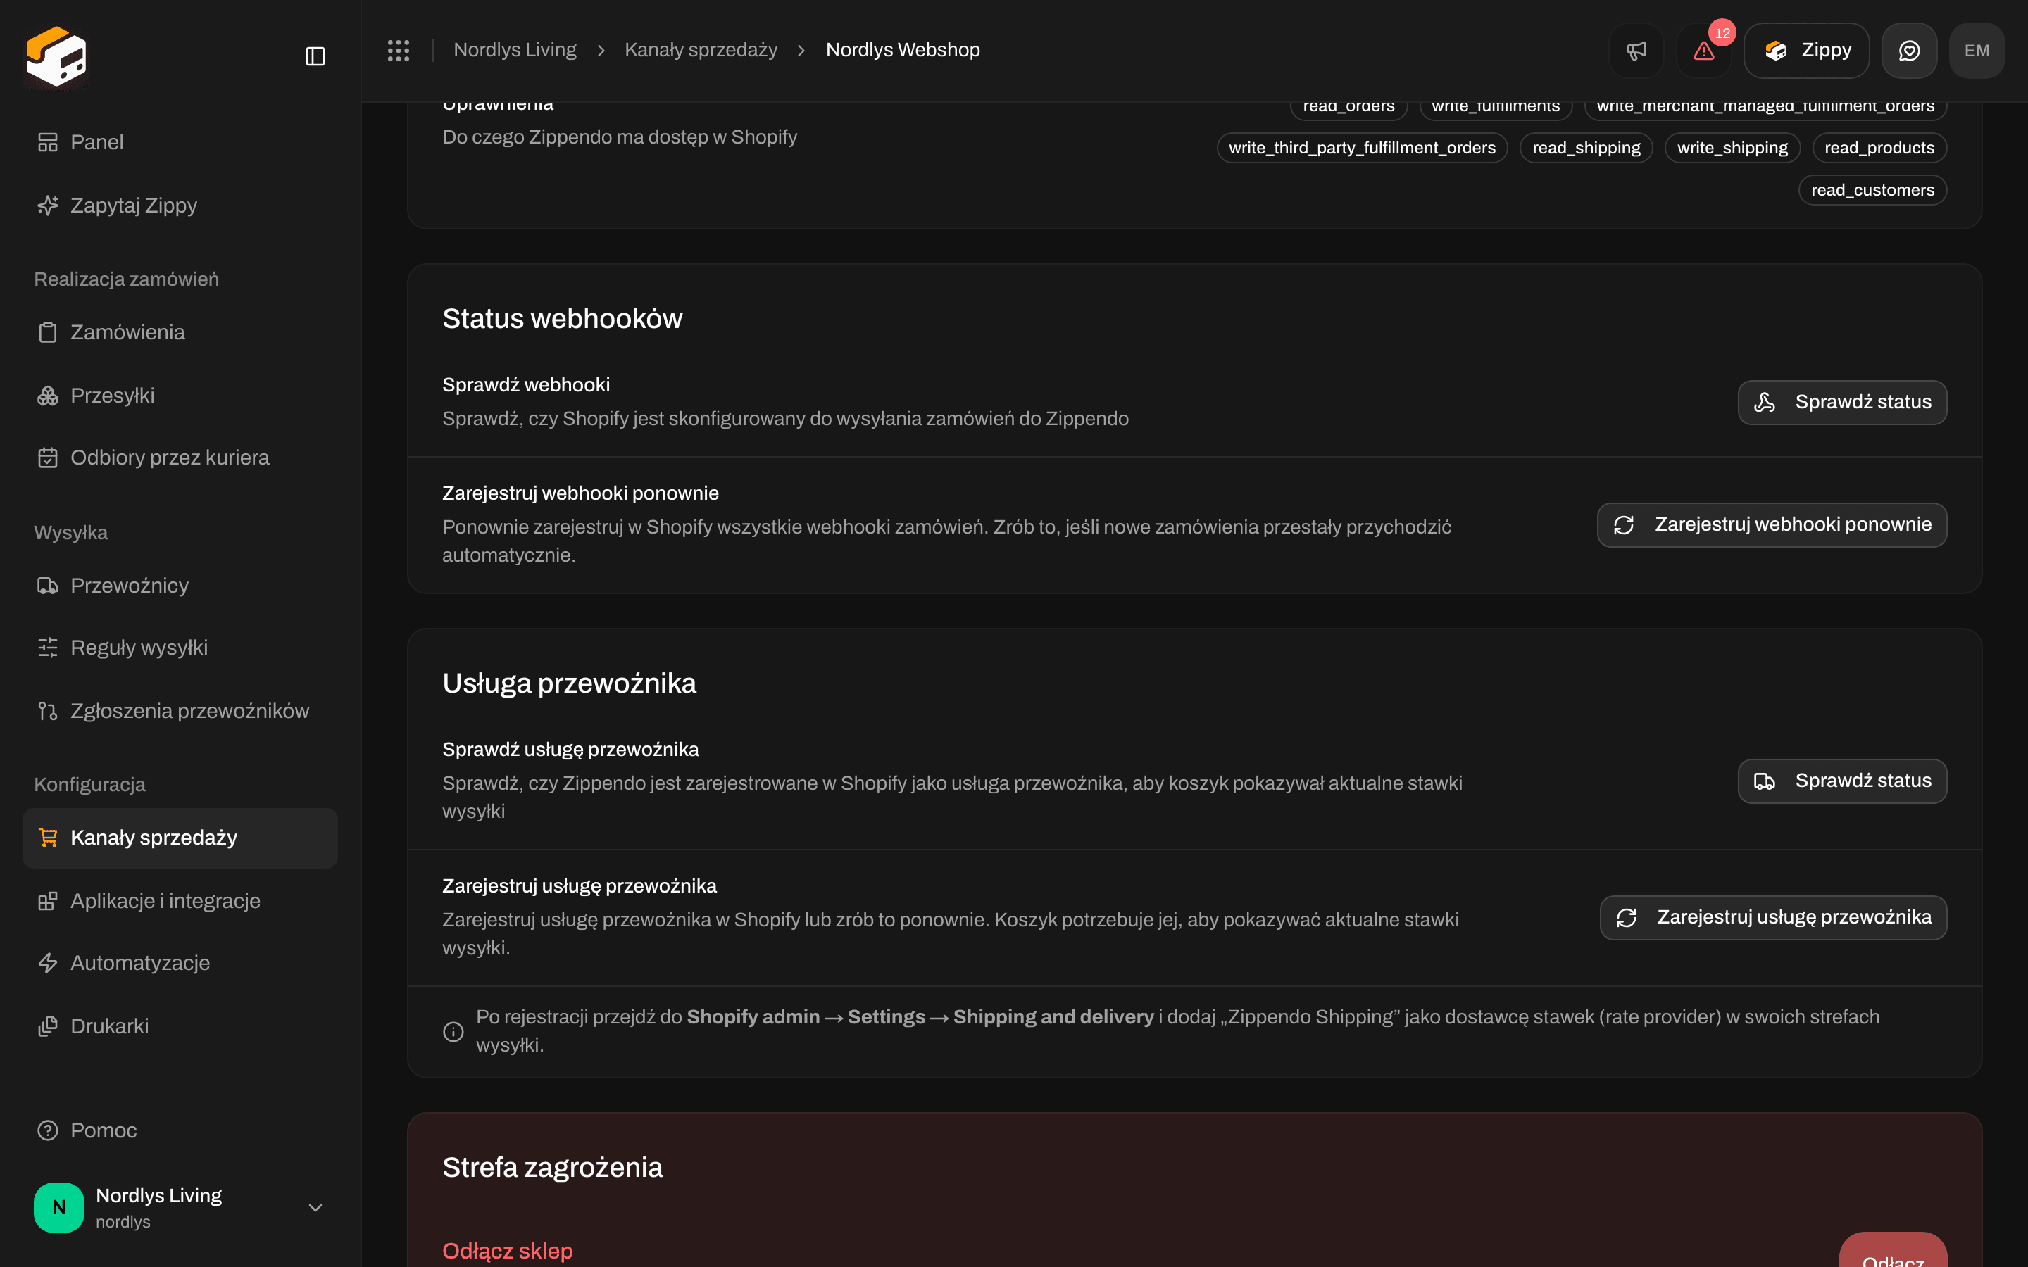Click the read_customers permission tag
Screen dimensions: 2028x1267
pos(1872,190)
